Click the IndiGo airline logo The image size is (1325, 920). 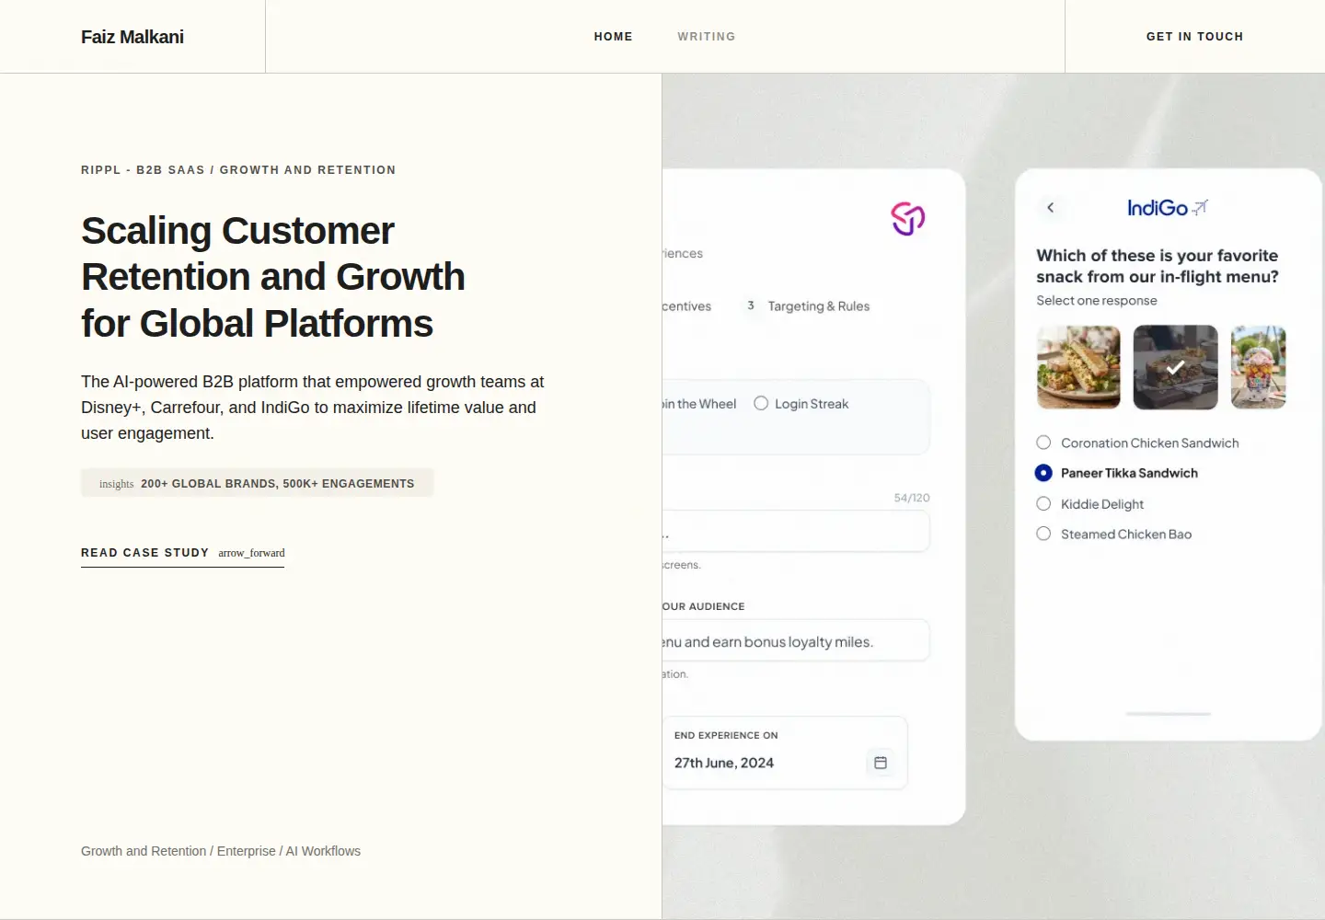click(1168, 208)
